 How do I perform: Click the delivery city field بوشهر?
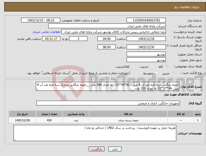[x=146, y=60]
